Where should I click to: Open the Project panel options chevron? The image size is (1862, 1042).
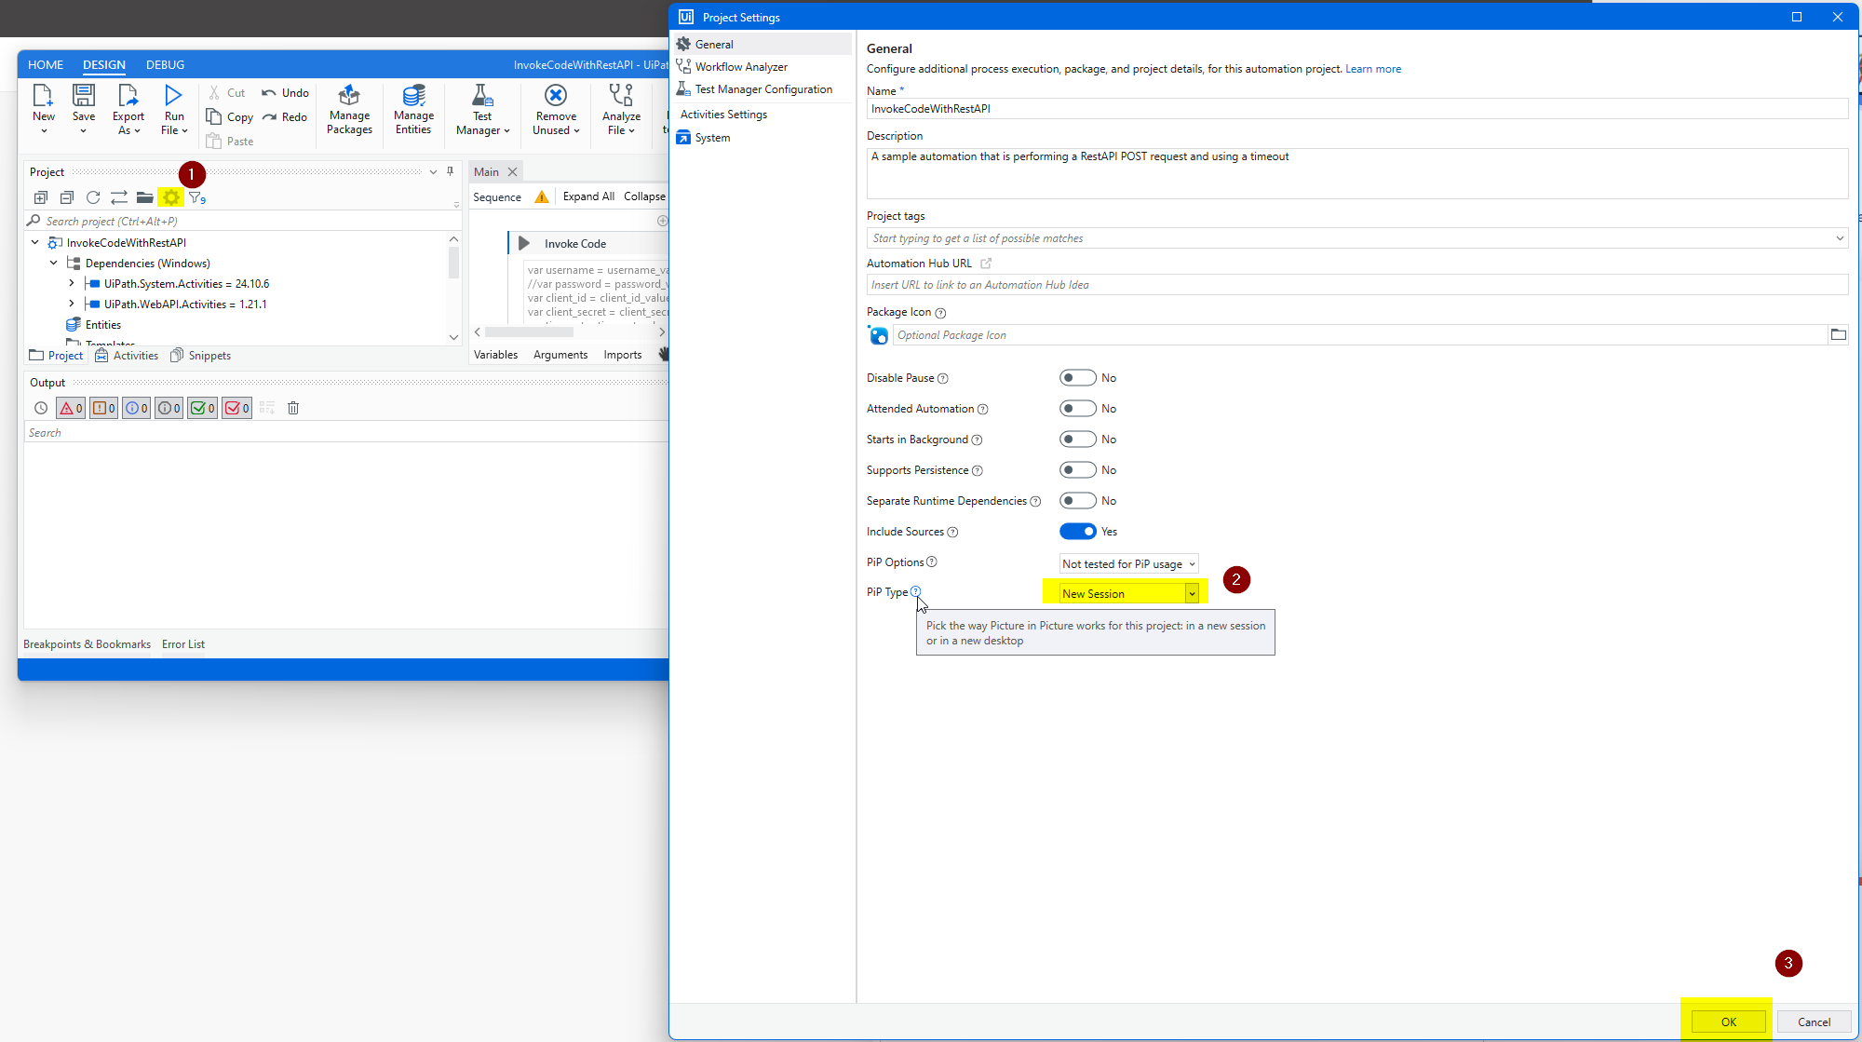pyautogui.click(x=433, y=172)
